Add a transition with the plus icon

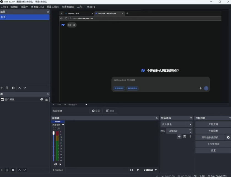pos(179,137)
